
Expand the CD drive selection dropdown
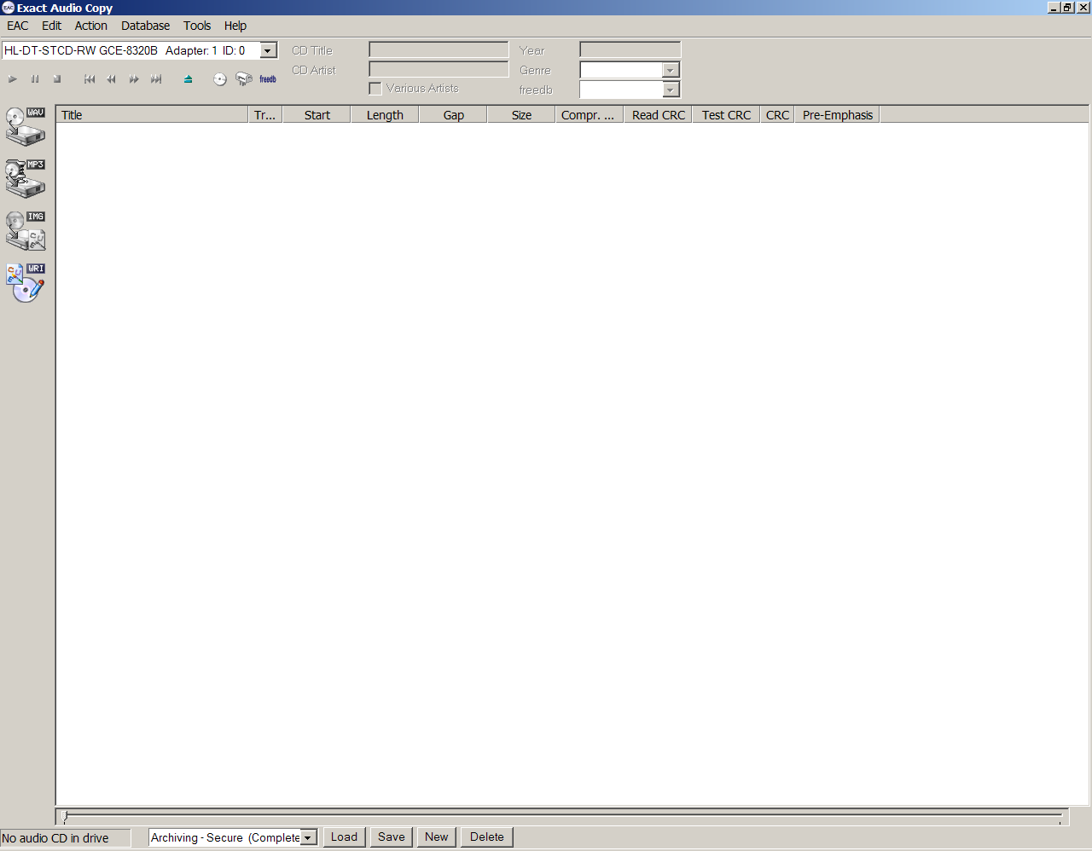tap(268, 51)
